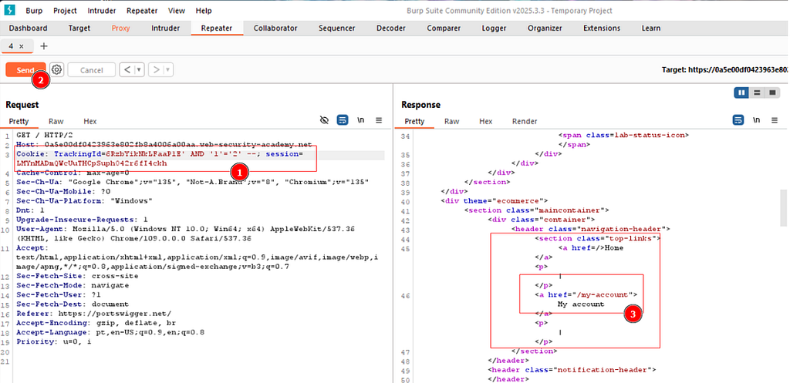Toggle show \n characters in Request panel
The image size is (790, 383).
pyautogui.click(x=361, y=119)
